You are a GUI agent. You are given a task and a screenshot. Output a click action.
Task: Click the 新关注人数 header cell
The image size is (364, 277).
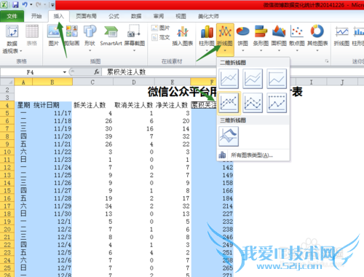click(92, 105)
